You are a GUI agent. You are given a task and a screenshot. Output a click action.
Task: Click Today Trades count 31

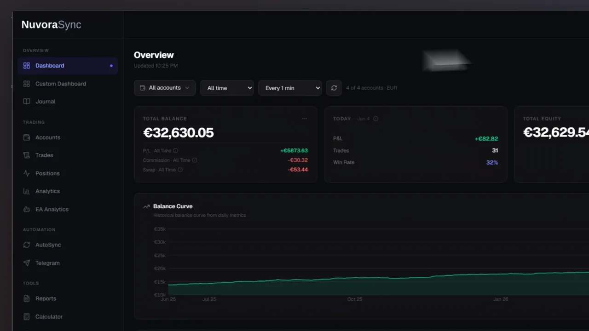[x=495, y=150]
